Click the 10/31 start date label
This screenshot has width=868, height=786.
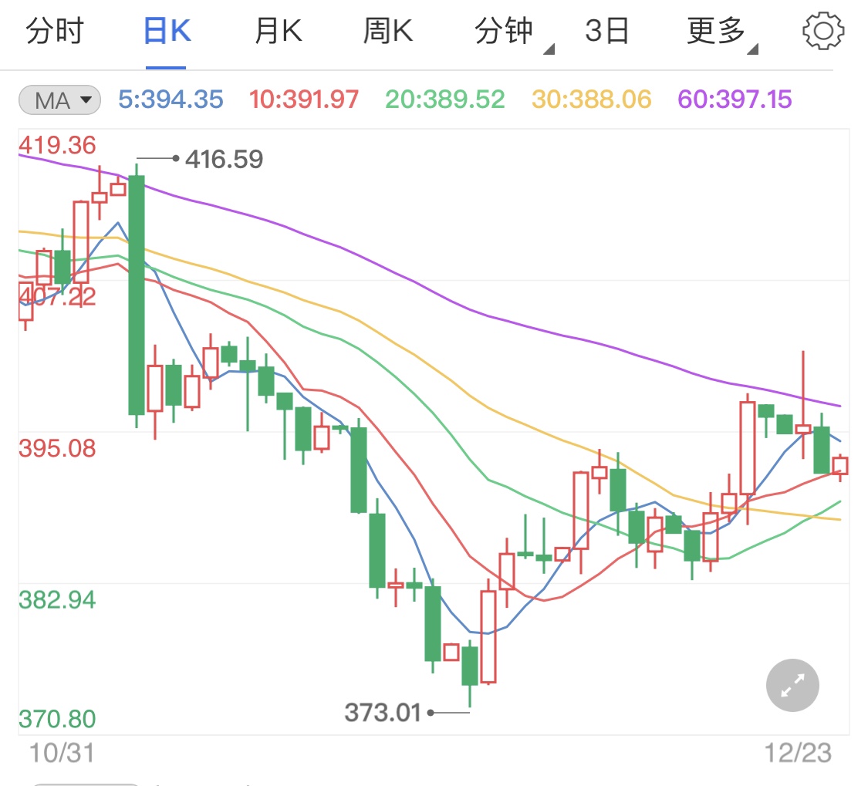[62, 753]
